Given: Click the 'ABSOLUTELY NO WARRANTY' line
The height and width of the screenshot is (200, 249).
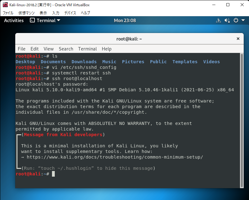Looking at the screenshot, I should point(104,123).
